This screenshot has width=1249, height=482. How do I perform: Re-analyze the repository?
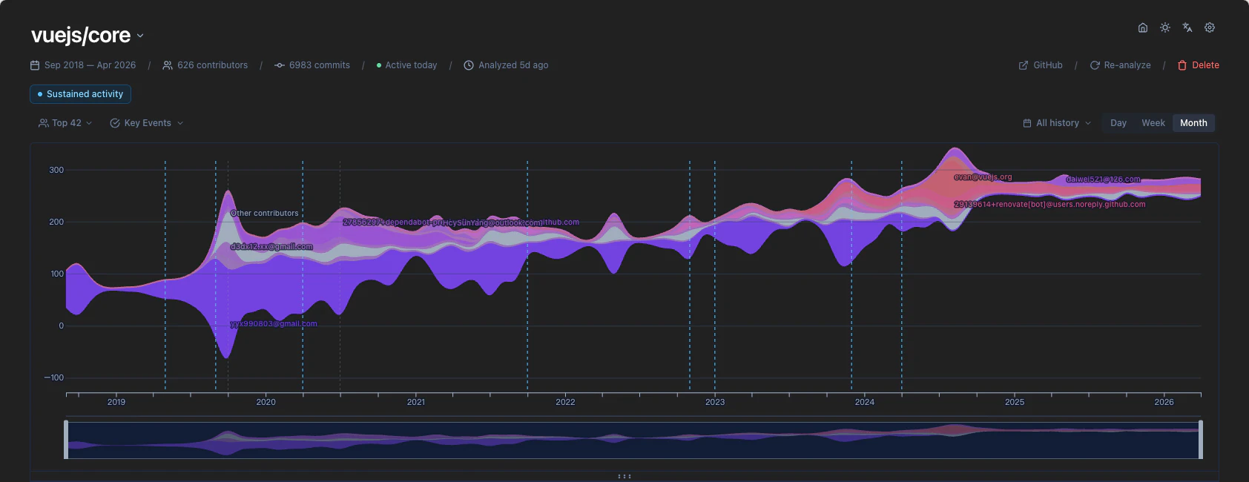click(1120, 65)
